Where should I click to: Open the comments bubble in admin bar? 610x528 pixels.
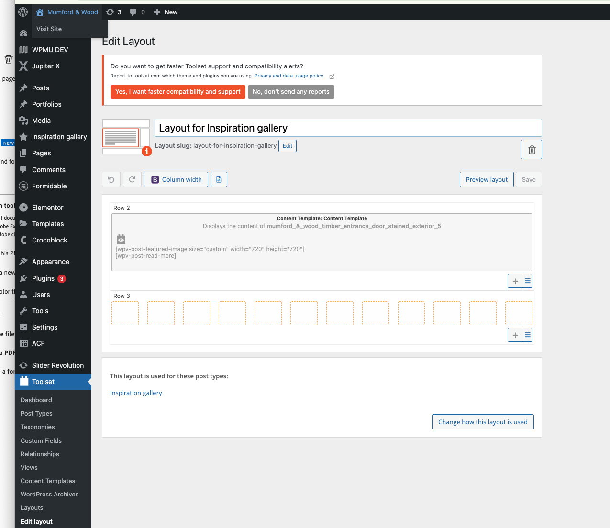point(137,12)
